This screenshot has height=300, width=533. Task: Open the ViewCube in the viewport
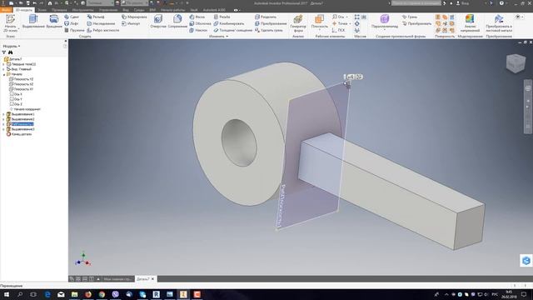click(x=516, y=63)
